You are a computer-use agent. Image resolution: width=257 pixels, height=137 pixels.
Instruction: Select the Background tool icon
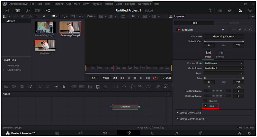click(x=6, y=87)
